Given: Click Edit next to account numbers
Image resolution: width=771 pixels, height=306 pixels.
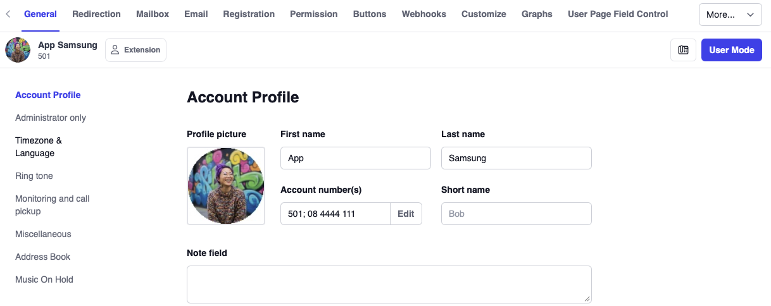Looking at the screenshot, I should [406, 214].
